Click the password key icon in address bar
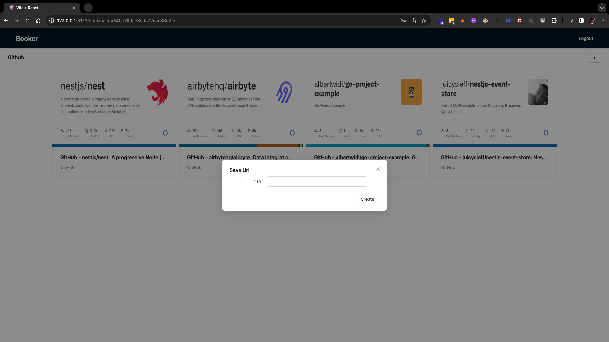 (x=403, y=21)
